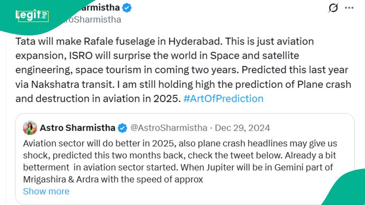The height and width of the screenshot is (205, 365).
Task: Open the three-dot more options menu
Action: tap(349, 8)
